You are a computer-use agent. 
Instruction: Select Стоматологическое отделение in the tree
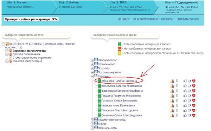[x=32, y=58]
